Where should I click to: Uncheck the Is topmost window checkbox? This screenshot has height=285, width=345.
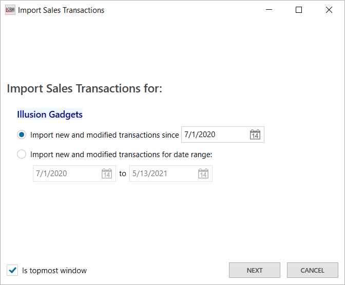[x=13, y=270]
